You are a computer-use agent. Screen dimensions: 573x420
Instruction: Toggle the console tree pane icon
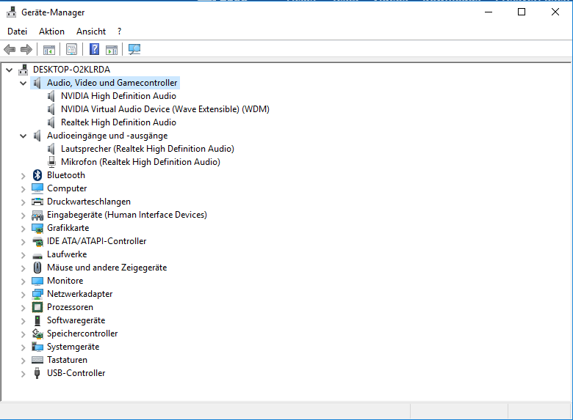pos(49,50)
